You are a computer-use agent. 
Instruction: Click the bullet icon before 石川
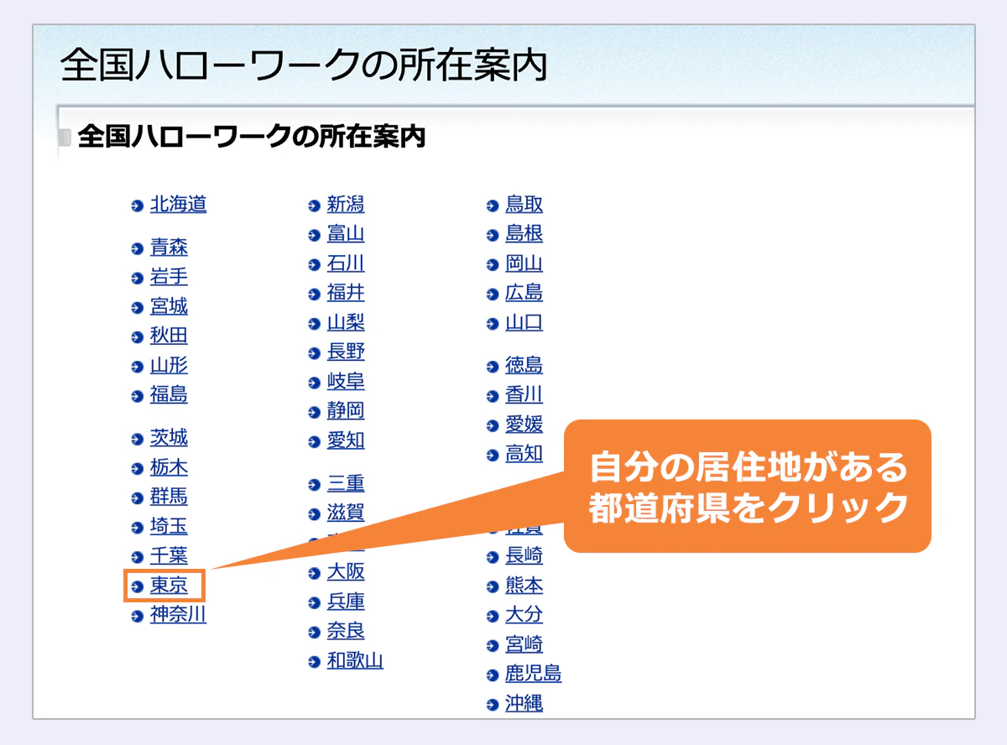315,265
